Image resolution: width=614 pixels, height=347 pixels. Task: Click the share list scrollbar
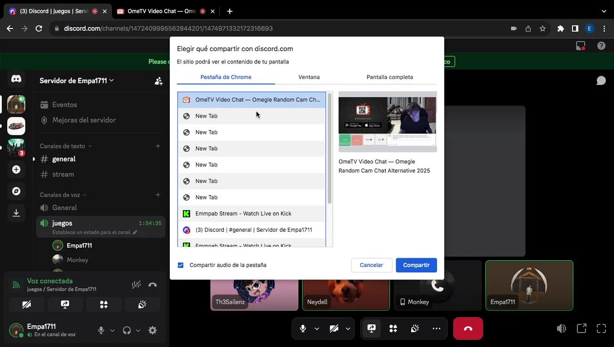click(x=330, y=148)
